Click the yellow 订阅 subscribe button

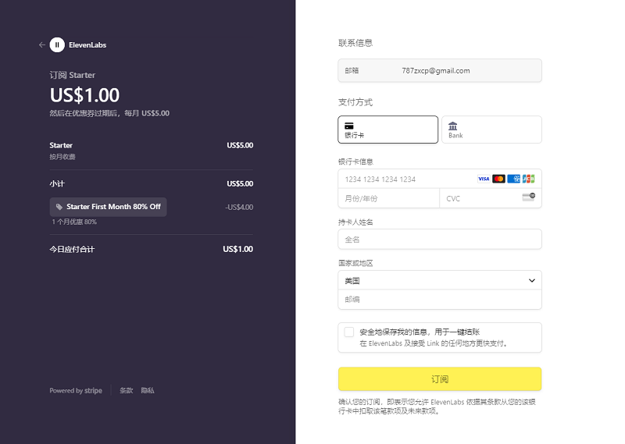click(x=440, y=379)
